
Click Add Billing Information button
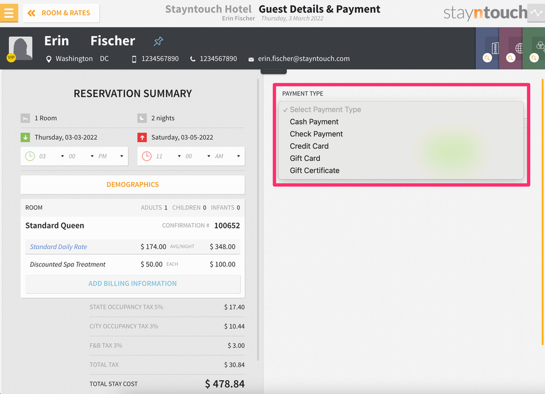click(133, 284)
